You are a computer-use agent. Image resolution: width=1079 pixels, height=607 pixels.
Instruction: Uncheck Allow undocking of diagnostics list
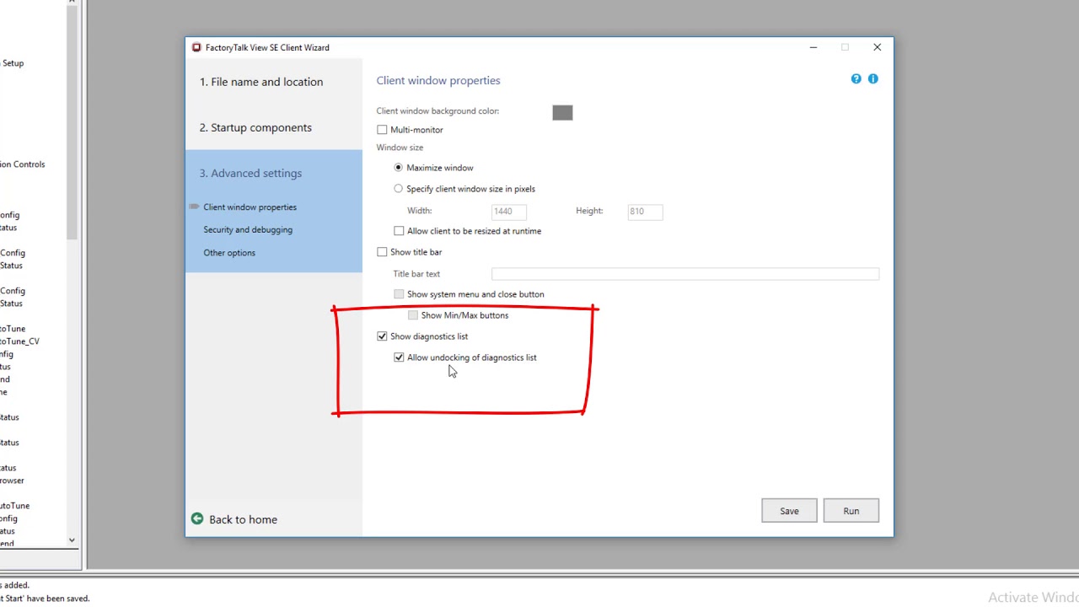pos(399,357)
